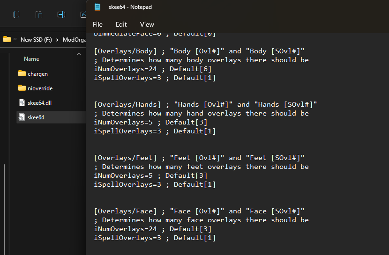This screenshot has width=389, height=255.
Task: Open the Edit menu in Notepad
Action: pyautogui.click(x=121, y=24)
